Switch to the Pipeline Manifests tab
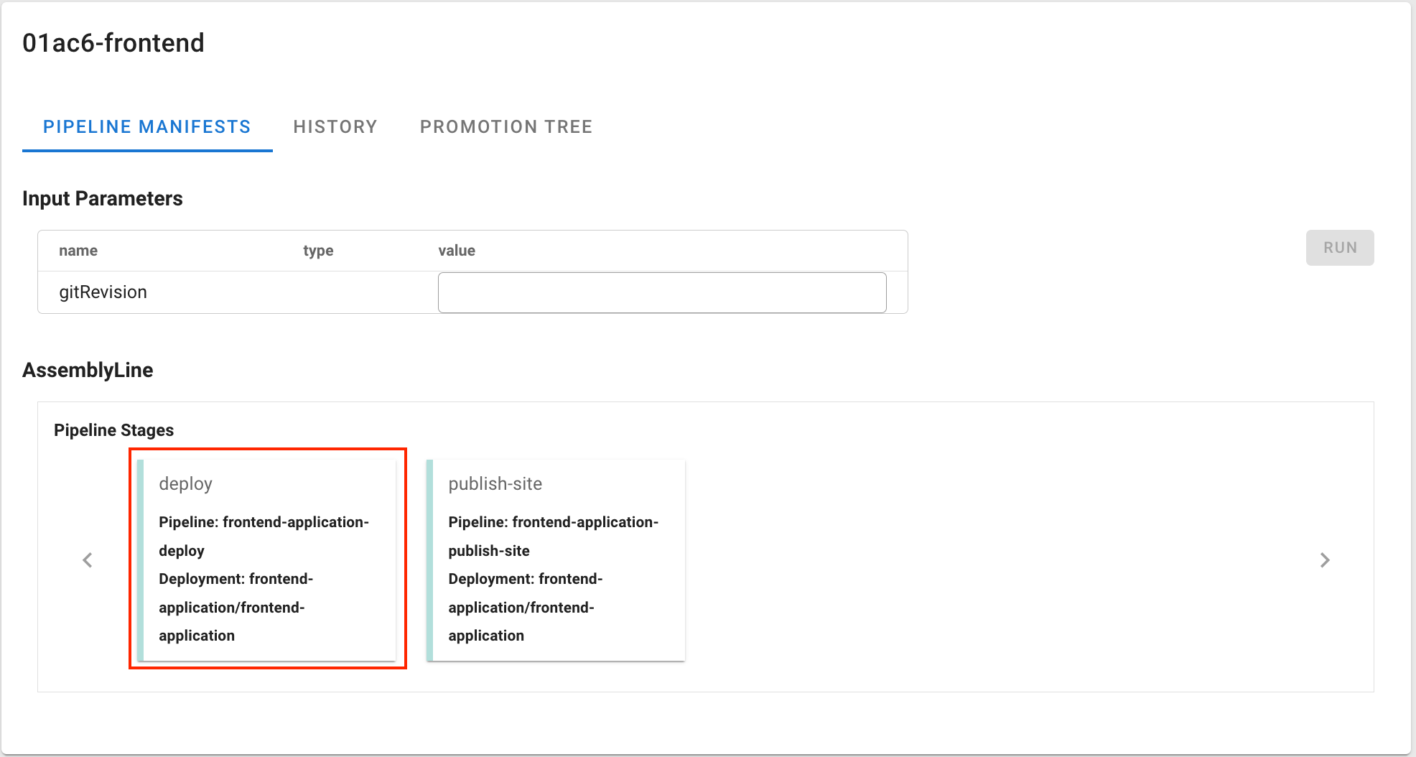The height and width of the screenshot is (757, 1416). click(147, 127)
